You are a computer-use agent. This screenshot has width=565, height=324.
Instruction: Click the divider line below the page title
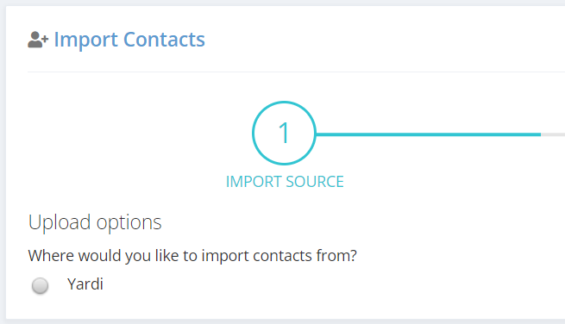[296, 72]
